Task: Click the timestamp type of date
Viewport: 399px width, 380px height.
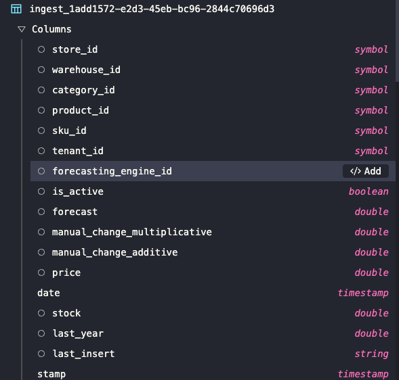Action: [363, 293]
